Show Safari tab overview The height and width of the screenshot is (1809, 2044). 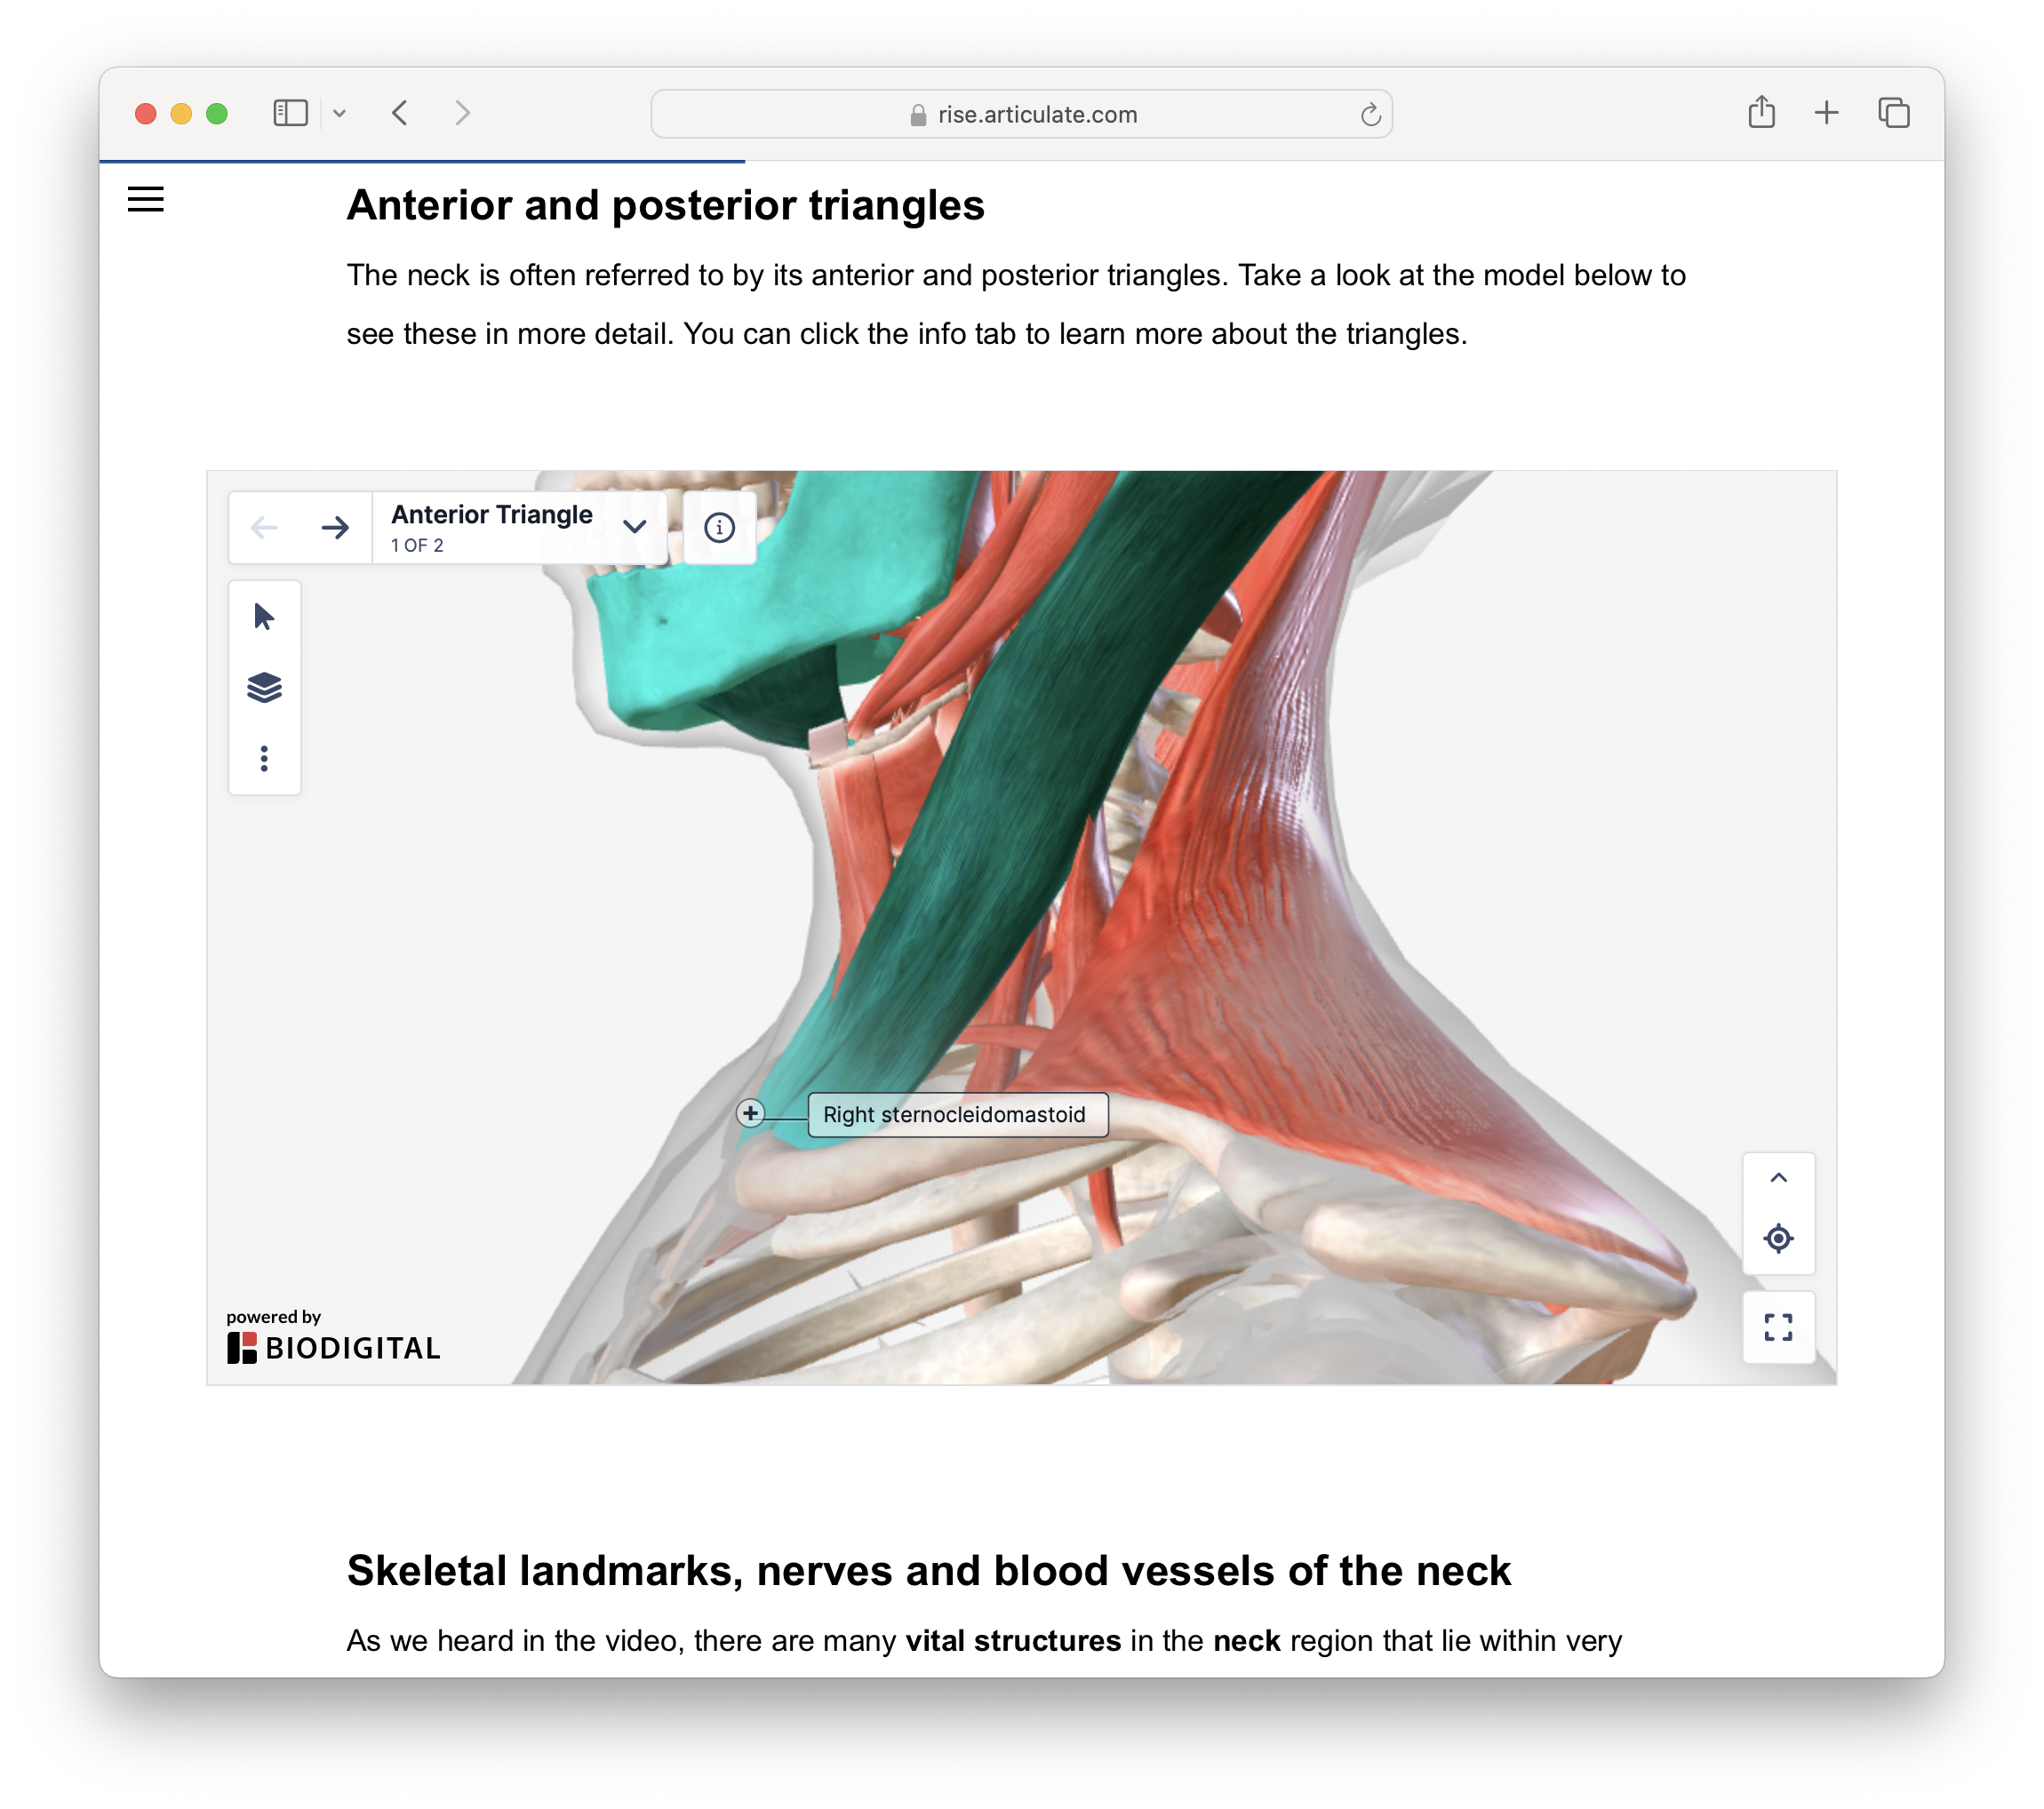[1893, 113]
